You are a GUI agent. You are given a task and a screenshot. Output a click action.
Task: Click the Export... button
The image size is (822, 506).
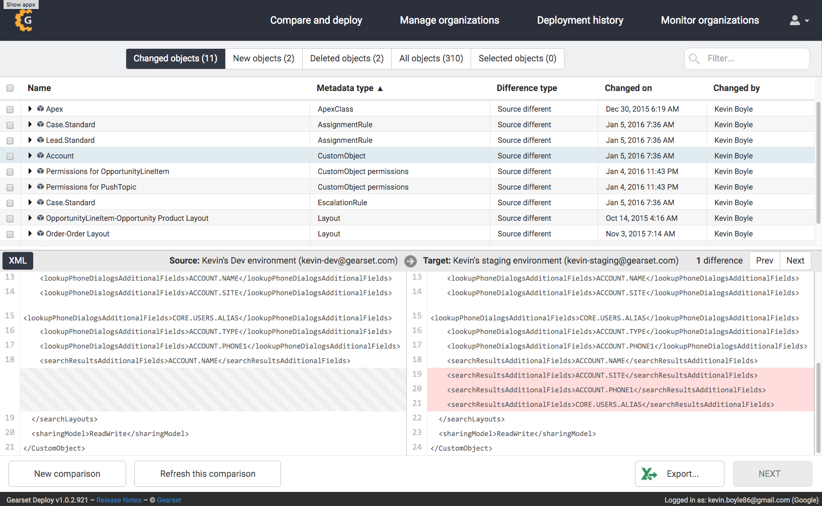click(x=680, y=474)
